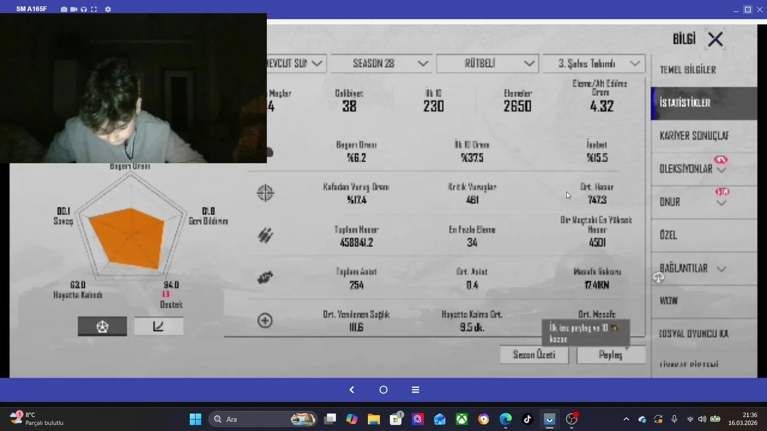Click the orange radar chart
Screen dimensions: 767x431
coord(127,238)
